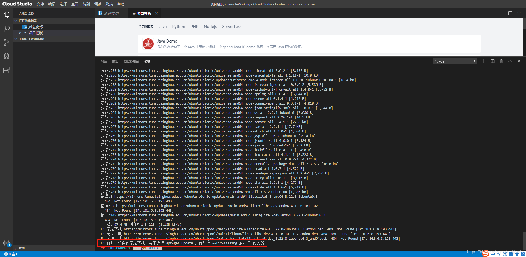Open the Search view in activity bar
The height and width of the screenshot is (257, 526).
tap(7, 29)
